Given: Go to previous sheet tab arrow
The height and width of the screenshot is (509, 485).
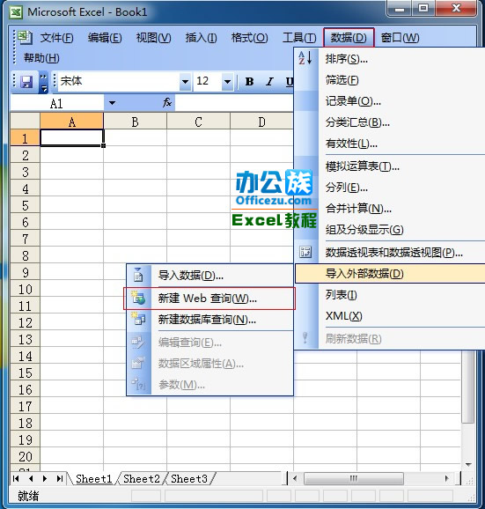Looking at the screenshot, I should pyautogui.click(x=31, y=478).
